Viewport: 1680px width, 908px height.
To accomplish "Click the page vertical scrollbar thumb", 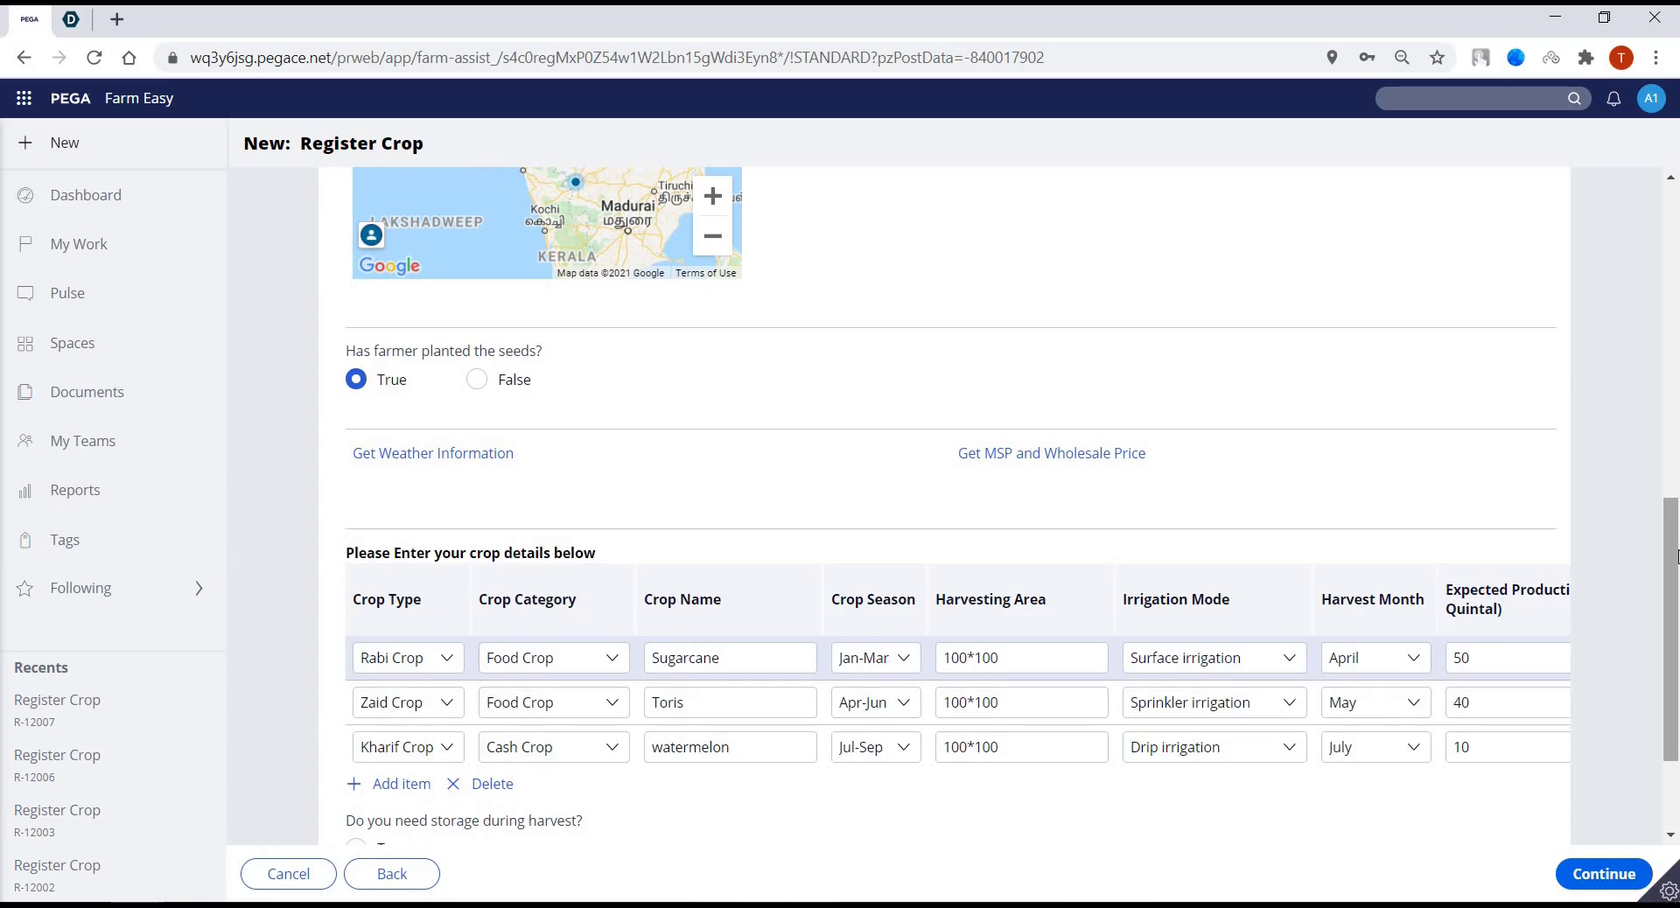I will click(1670, 629).
